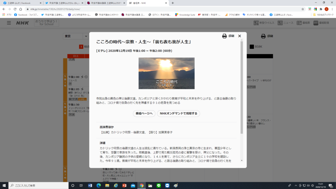The height and width of the screenshot is (189, 336).
Task: Click NHKオンデマンドで視聴する button
Action: point(178,113)
